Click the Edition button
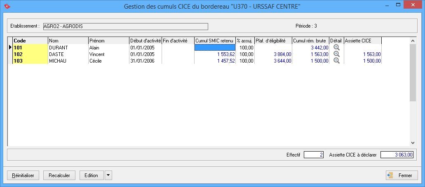 (92, 175)
